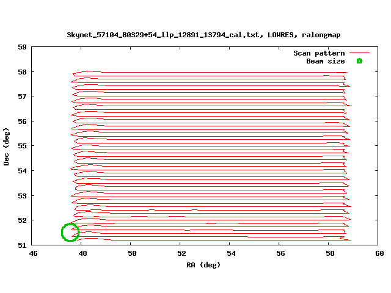Click x-axis tick label 50
The image size is (391, 293).
132,254
